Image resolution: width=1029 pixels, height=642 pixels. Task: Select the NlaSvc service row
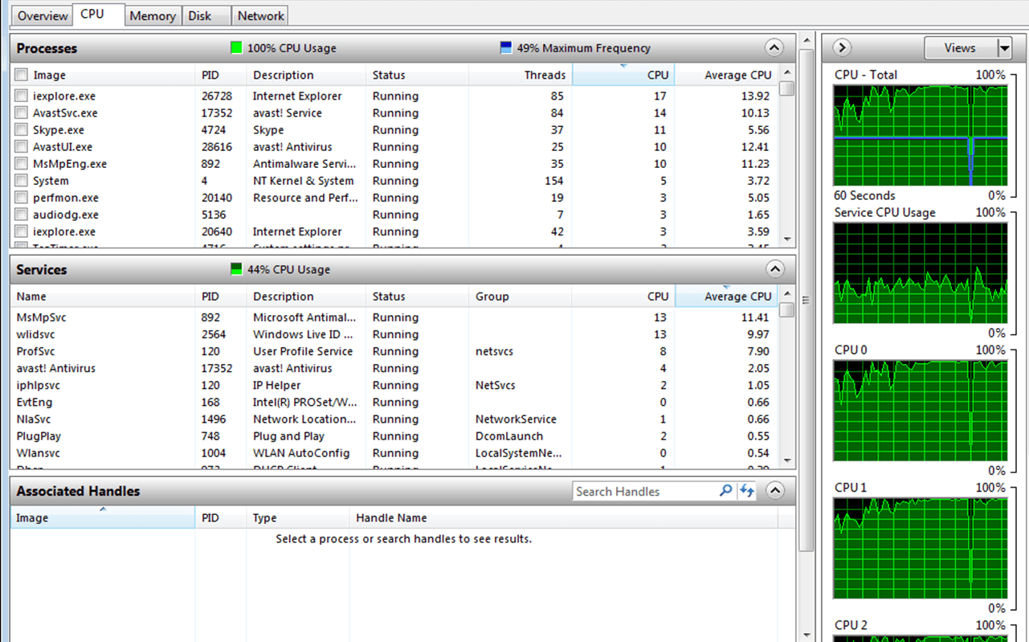coord(394,419)
